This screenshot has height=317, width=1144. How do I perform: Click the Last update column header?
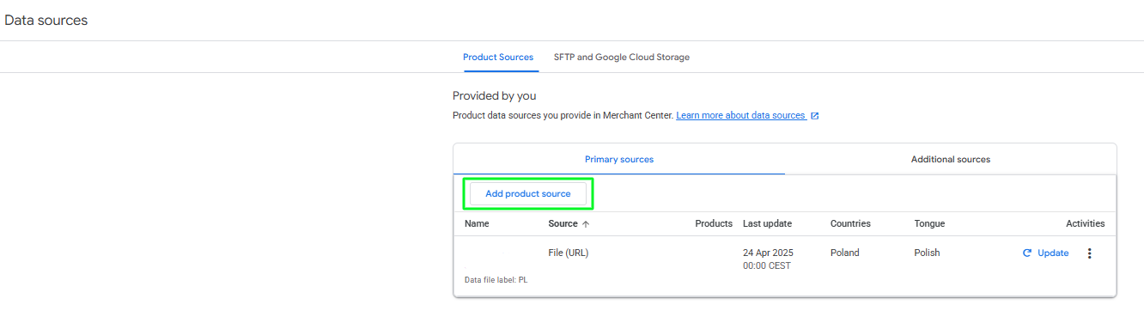(x=767, y=223)
